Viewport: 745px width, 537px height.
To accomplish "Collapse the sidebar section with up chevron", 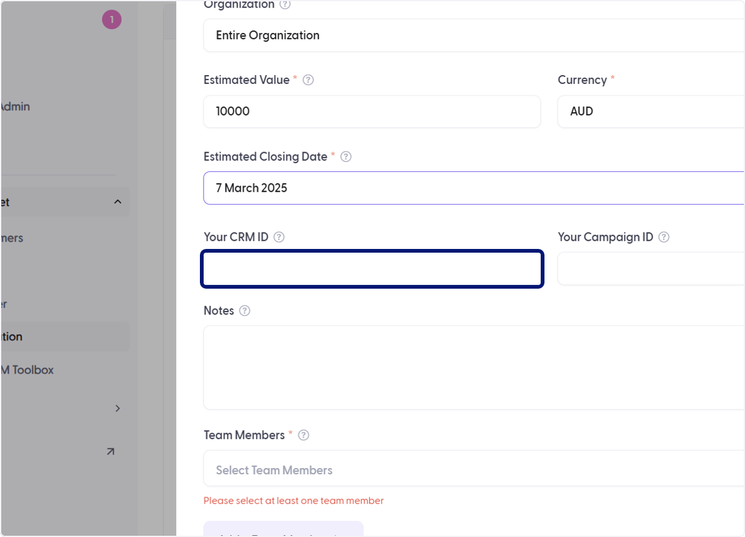I will coord(118,202).
